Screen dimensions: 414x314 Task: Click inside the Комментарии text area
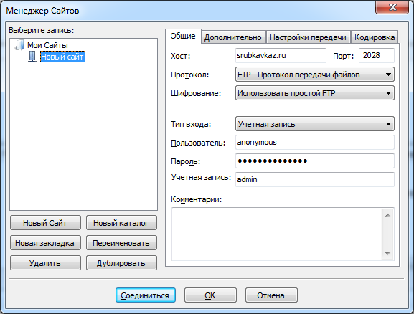pyautogui.click(x=277, y=234)
